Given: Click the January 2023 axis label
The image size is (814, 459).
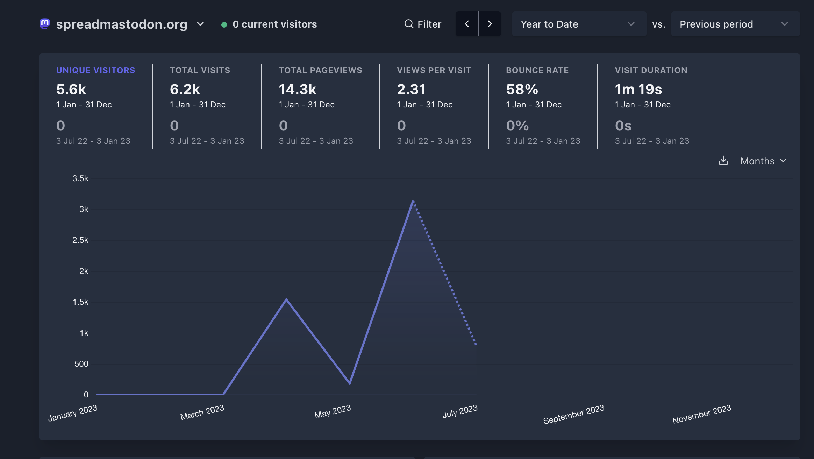Looking at the screenshot, I should point(73,413).
